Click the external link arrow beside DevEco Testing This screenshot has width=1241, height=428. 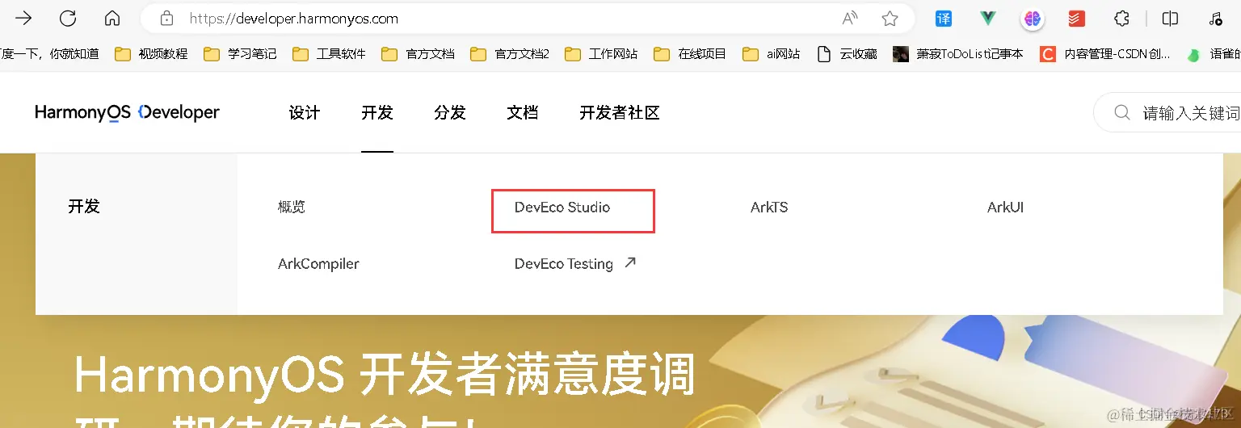click(x=630, y=262)
